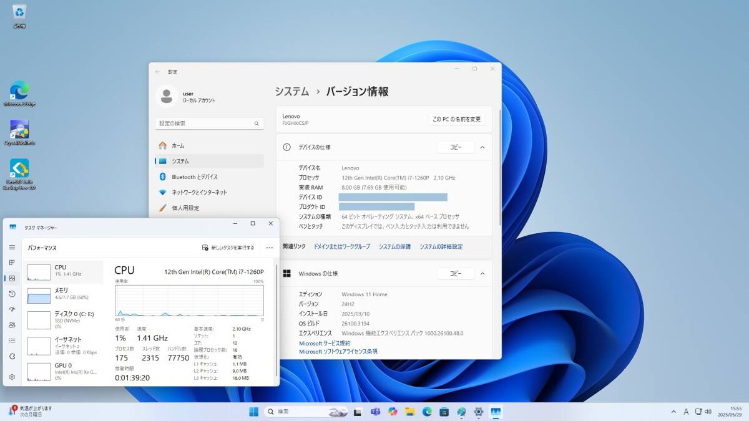Select イーサネット performance item
Screen dimensions: 749x421
(x=63, y=345)
